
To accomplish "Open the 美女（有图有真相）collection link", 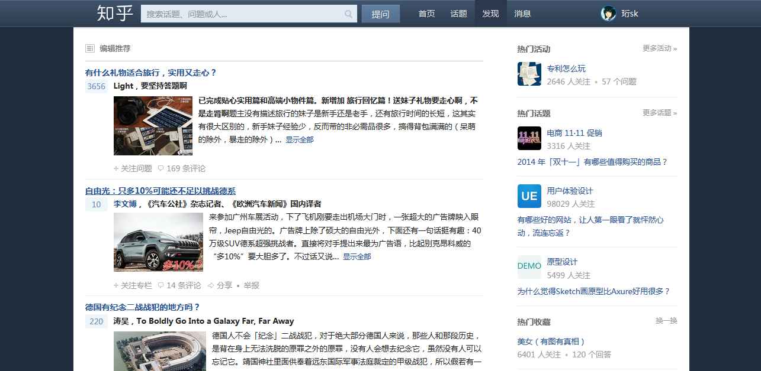I will click(x=551, y=341).
